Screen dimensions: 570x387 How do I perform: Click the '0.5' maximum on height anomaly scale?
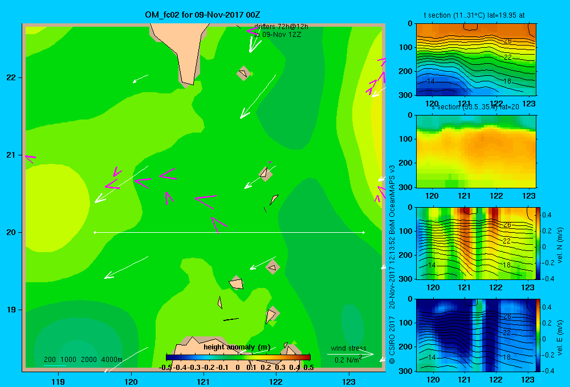(308, 368)
